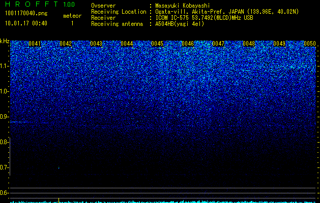
Task: Click the Receiving antenna label
Action: (117, 24)
